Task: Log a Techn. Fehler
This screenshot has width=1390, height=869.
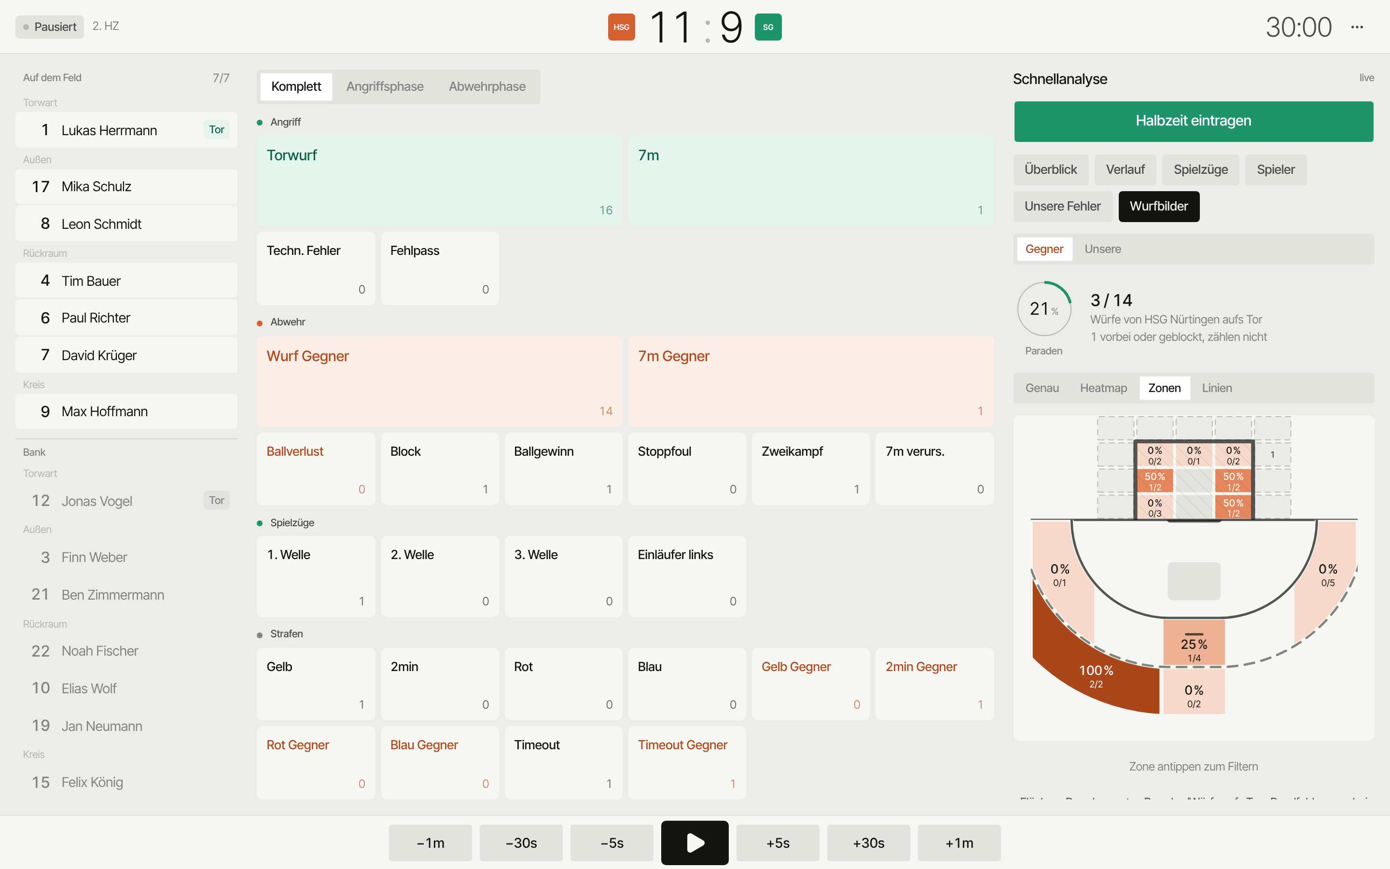Action: point(315,268)
